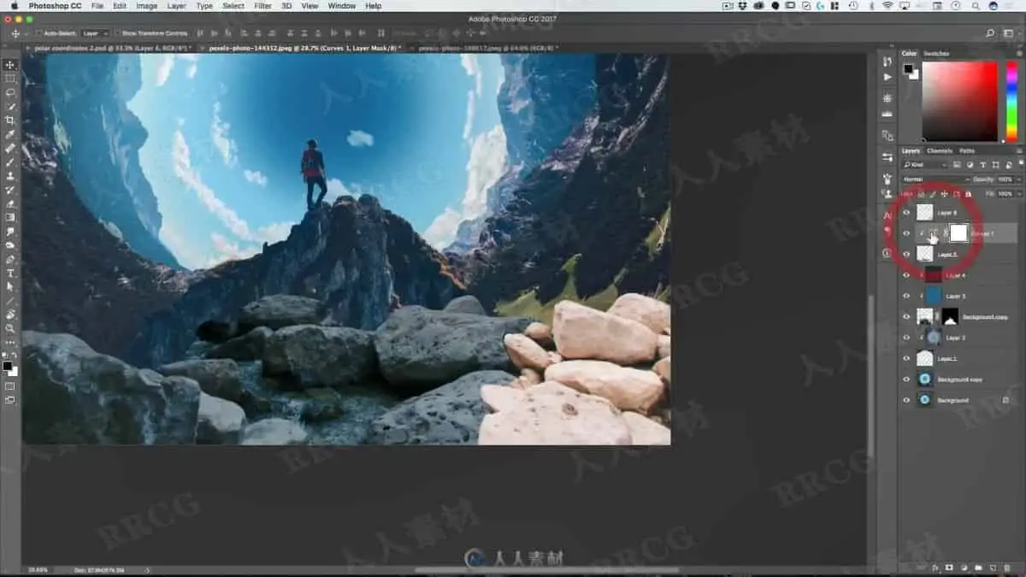Switch to the Channels tab
Viewport: 1026px width, 577px height.
(x=939, y=150)
